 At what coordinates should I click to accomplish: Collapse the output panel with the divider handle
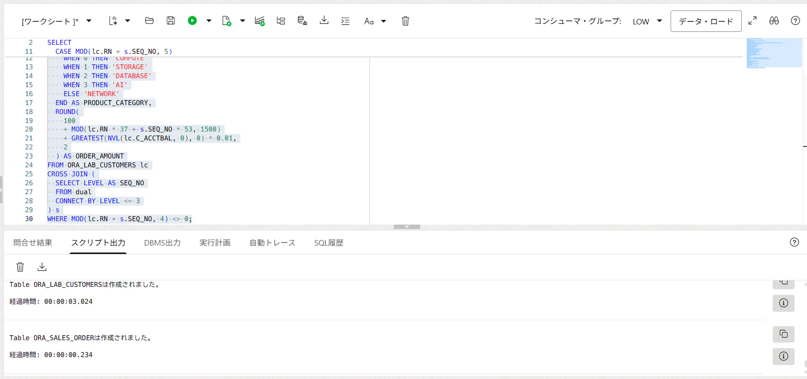(407, 227)
